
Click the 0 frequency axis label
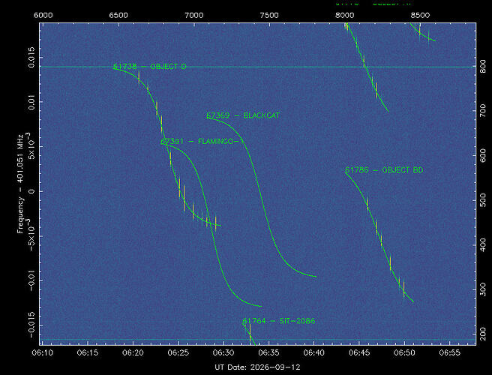coord(32,191)
